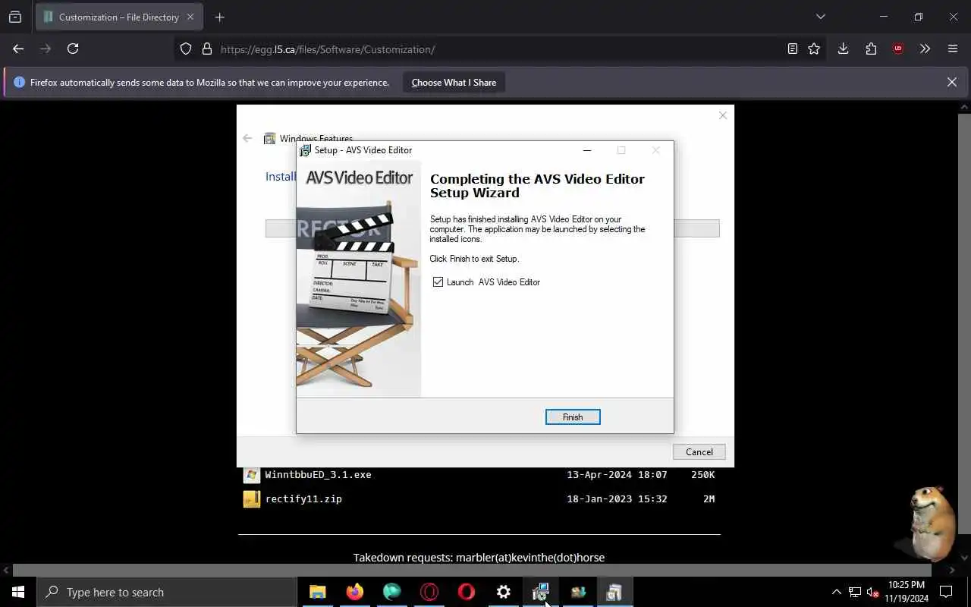Bookmark this page with star icon
Screen dimensions: 971x607
(814, 49)
